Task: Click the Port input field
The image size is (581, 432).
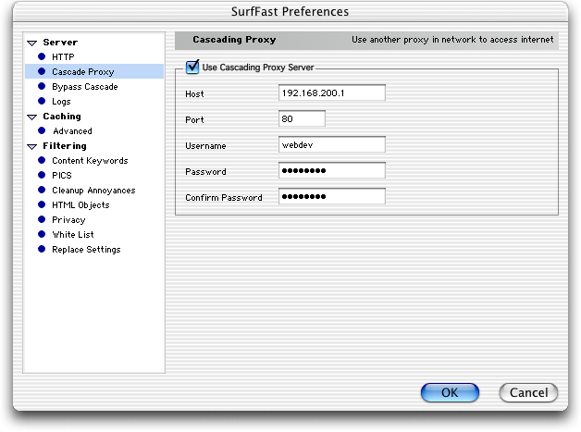Action: point(302,118)
